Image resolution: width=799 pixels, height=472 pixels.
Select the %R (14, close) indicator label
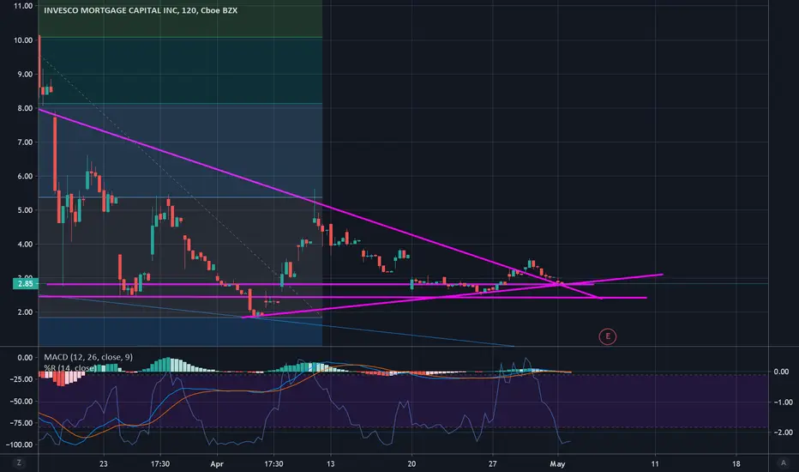click(x=70, y=368)
